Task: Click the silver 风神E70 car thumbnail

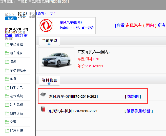Action: [x=56, y=60]
